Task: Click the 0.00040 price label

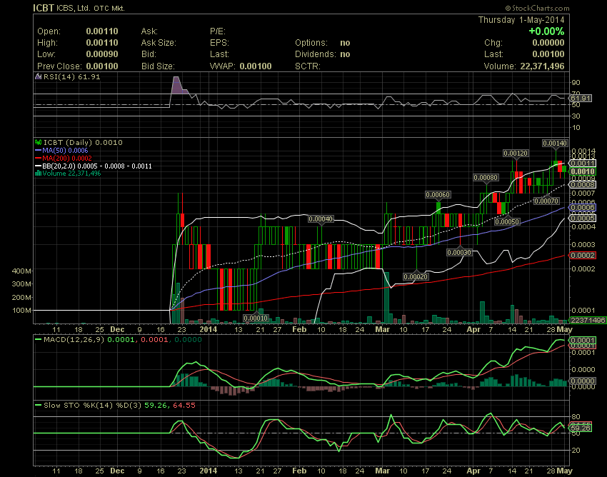Action: pos(321,219)
